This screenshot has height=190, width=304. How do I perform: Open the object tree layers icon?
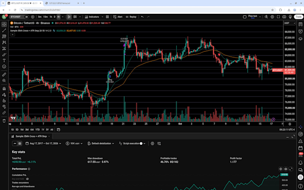coord(300,38)
